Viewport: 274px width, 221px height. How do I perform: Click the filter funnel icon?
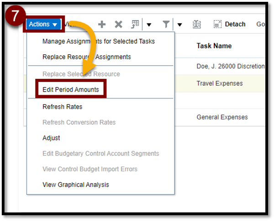166,25
